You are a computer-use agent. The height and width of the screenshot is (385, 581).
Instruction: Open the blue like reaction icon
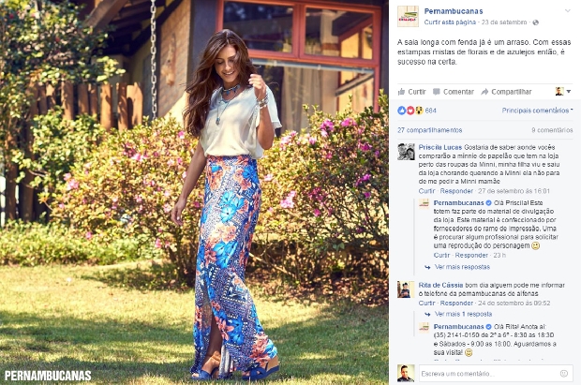[402, 111]
